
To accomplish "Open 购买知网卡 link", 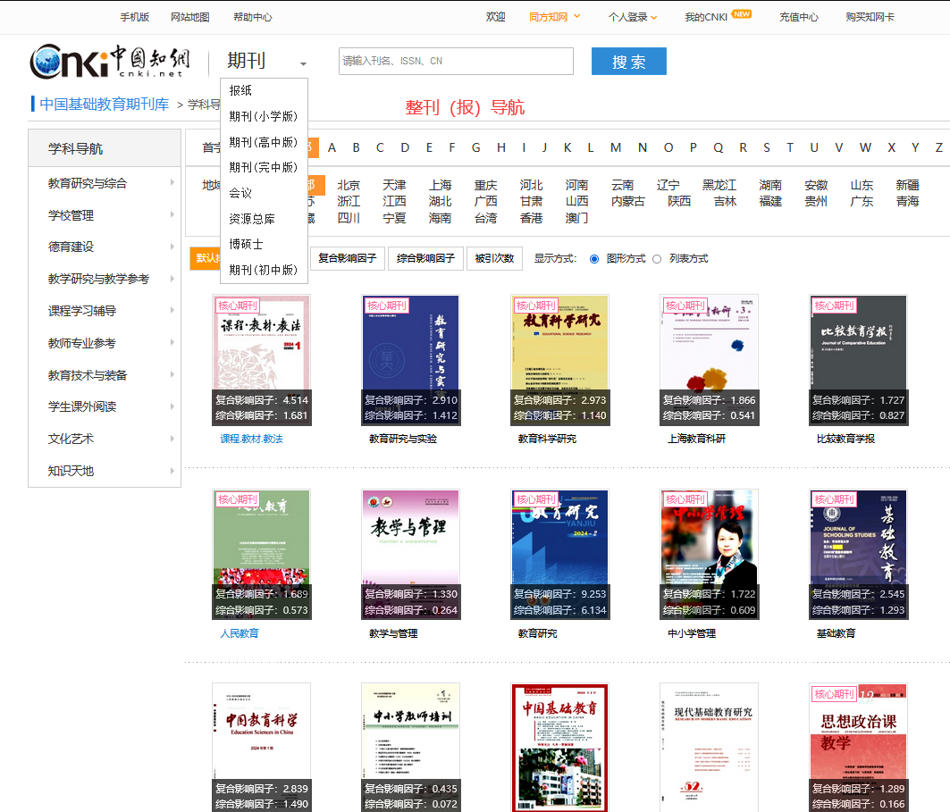I will tap(870, 17).
